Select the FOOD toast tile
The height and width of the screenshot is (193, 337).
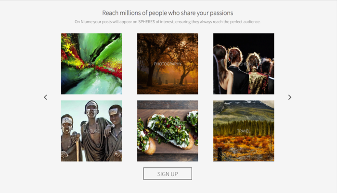point(168,131)
